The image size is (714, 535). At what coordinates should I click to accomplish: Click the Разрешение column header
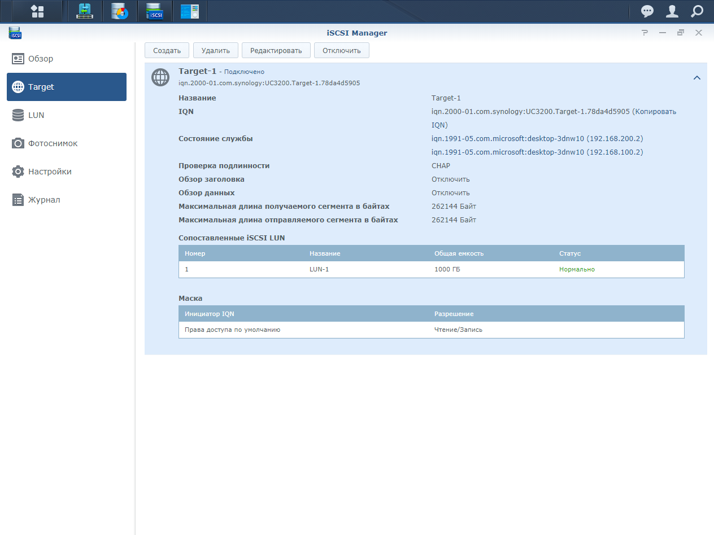454,314
